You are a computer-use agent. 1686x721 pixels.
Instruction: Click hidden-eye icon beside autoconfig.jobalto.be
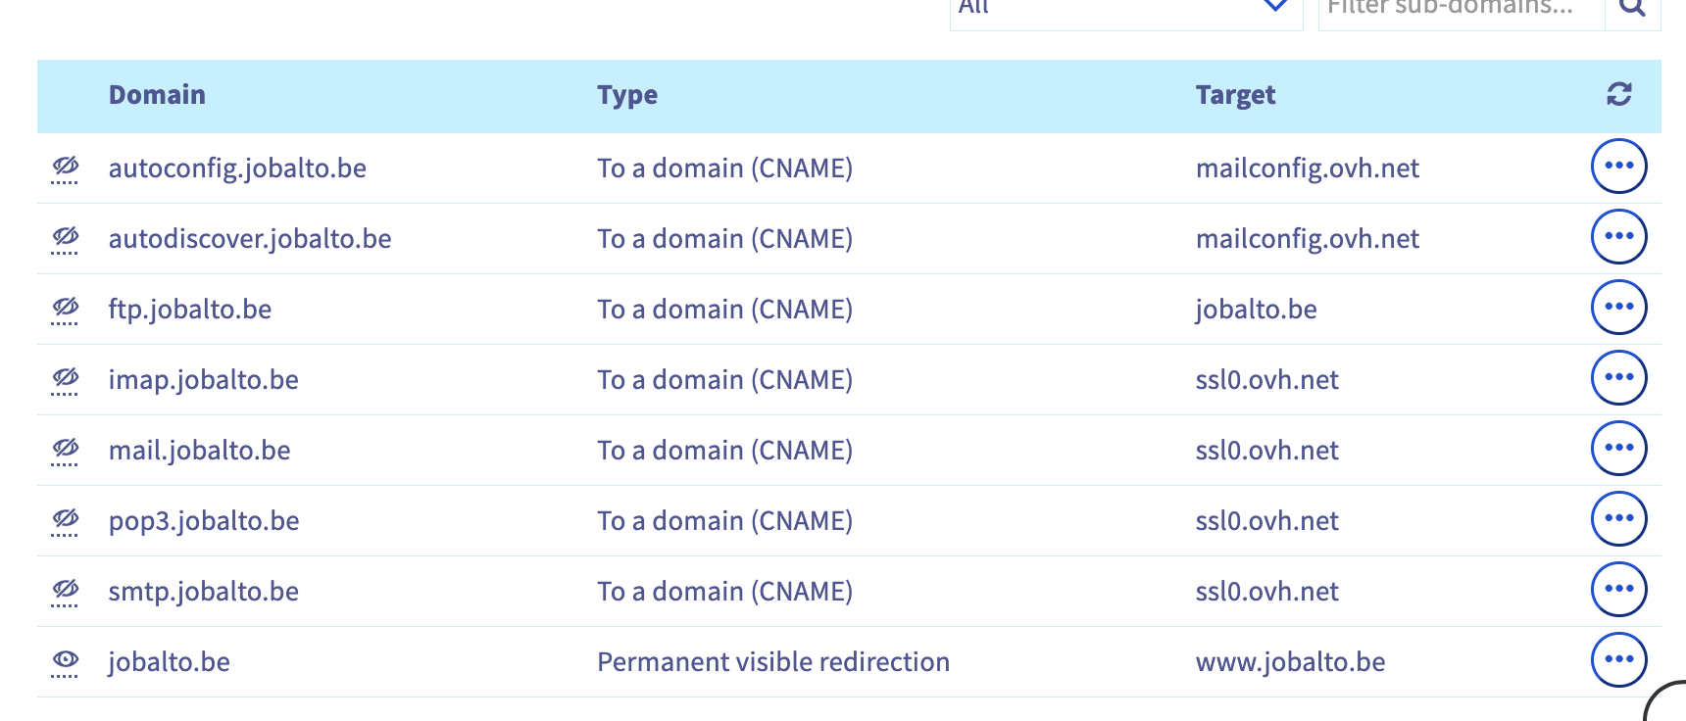pyautogui.click(x=66, y=167)
